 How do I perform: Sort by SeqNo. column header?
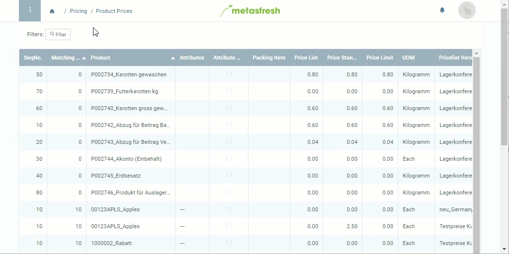tap(33, 58)
